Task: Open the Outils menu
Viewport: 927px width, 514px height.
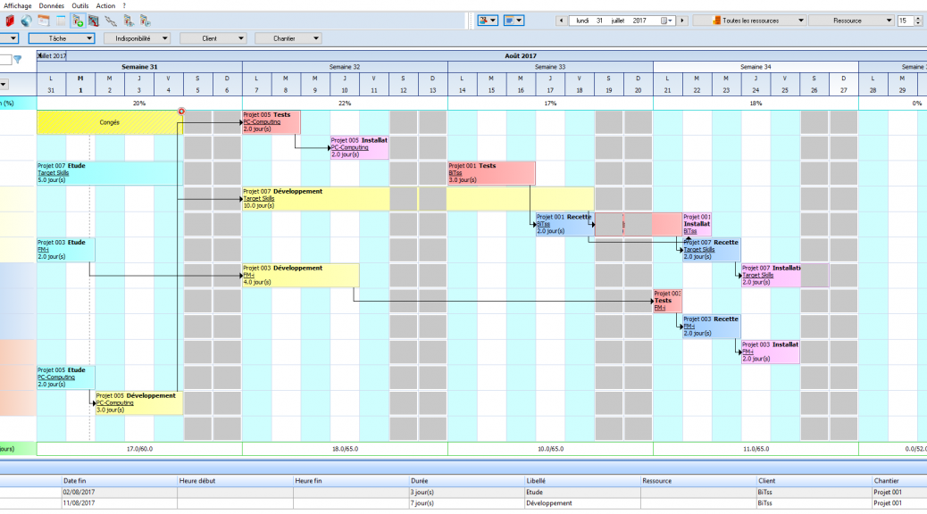Action: pos(79,5)
